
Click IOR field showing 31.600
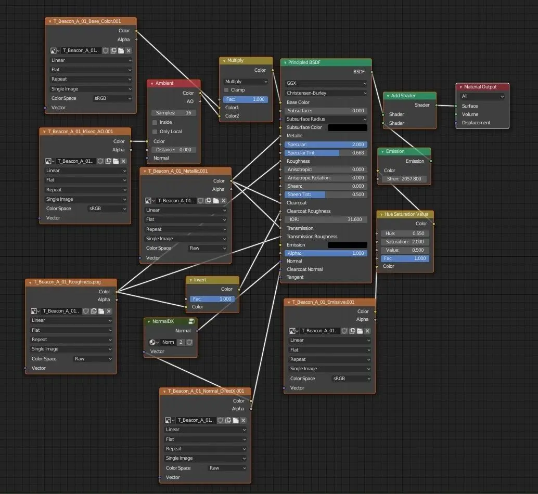pyautogui.click(x=326, y=219)
